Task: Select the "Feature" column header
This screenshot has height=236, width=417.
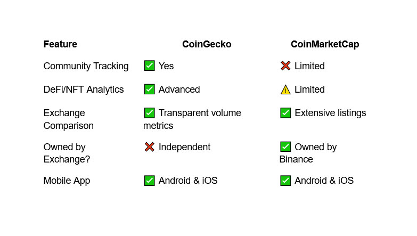Action: (x=60, y=44)
